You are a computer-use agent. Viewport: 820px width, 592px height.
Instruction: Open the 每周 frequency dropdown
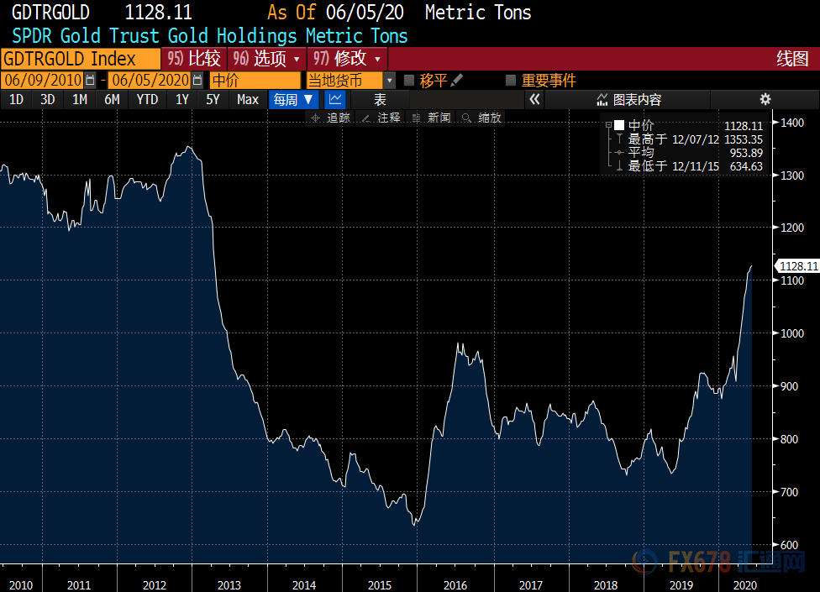point(293,99)
